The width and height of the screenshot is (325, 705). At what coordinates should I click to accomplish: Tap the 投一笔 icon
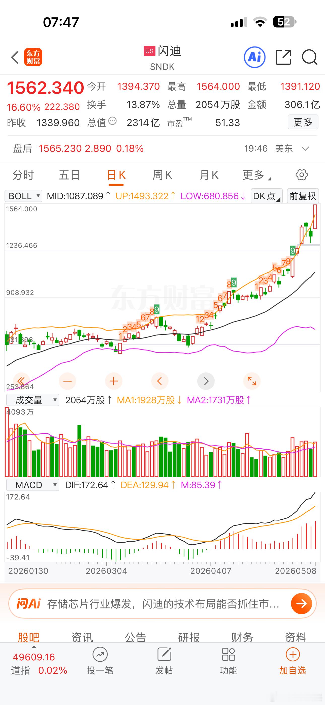100,654
